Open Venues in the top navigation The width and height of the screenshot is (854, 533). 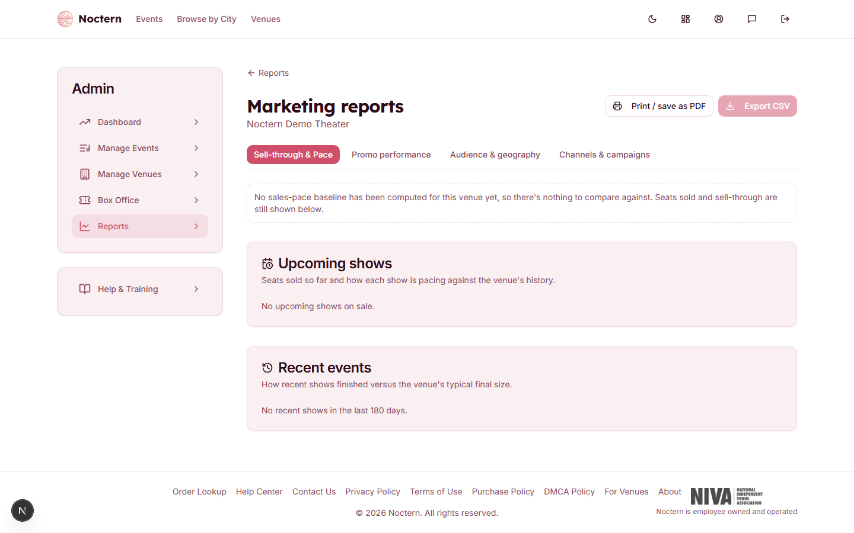coord(266,19)
